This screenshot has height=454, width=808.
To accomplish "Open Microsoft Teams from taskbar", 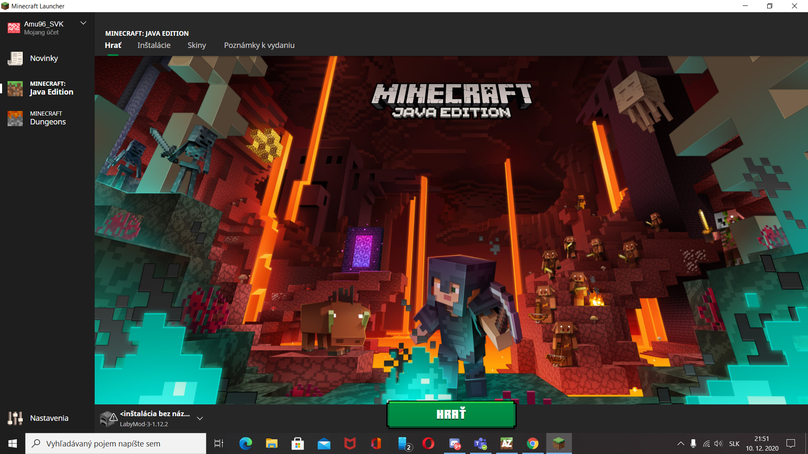I will click(x=480, y=443).
